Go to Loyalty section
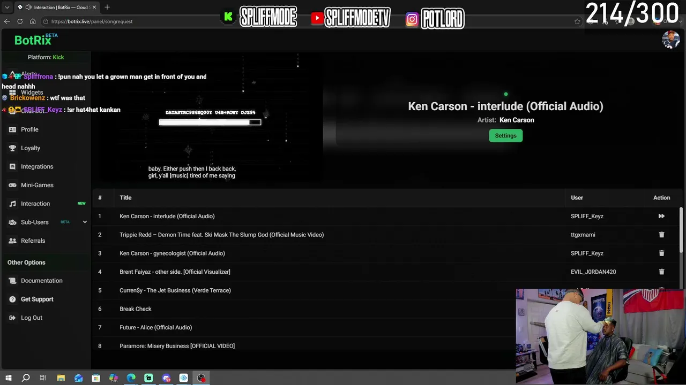Viewport: 686px width, 385px height. click(31, 148)
